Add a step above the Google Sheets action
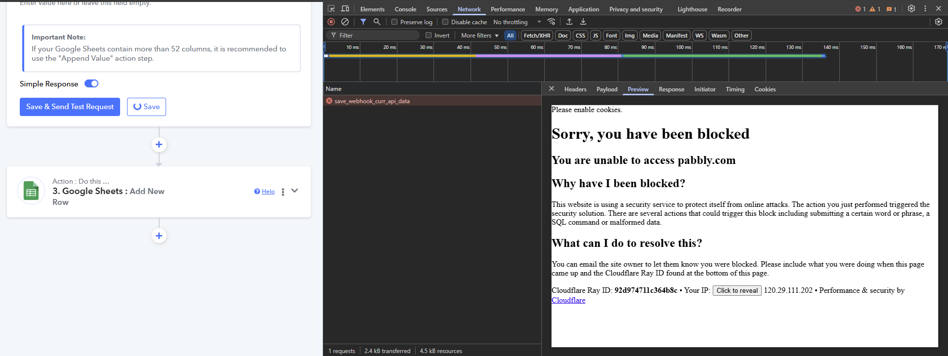948x356 pixels. click(159, 145)
